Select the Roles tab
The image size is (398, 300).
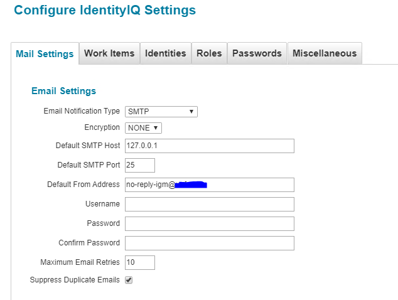209,53
